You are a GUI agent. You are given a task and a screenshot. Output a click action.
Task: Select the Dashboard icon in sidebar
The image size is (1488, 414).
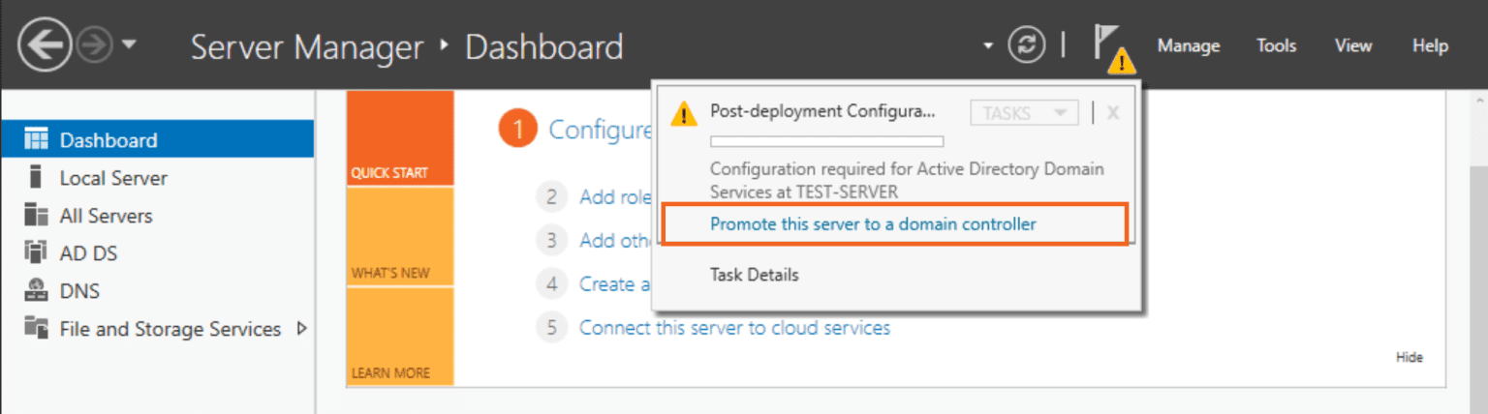36,140
